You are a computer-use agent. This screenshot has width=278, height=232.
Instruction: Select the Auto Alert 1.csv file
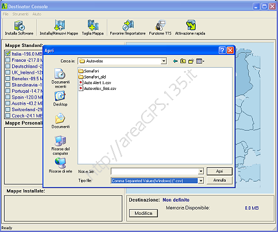coord(95,82)
